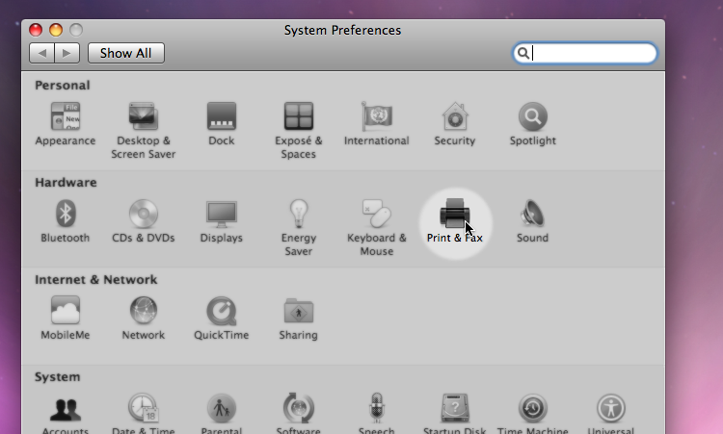Viewport: 723px width, 434px height.
Task: Click the magnifying glass in search field
Action: (x=522, y=53)
